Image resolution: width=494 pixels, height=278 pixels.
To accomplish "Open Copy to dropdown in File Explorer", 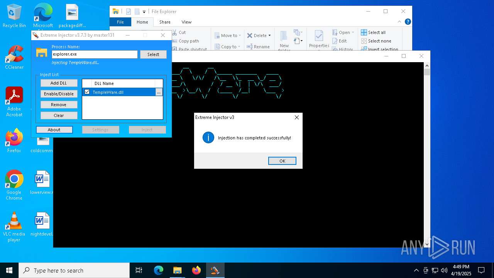I will pyautogui.click(x=228, y=47).
